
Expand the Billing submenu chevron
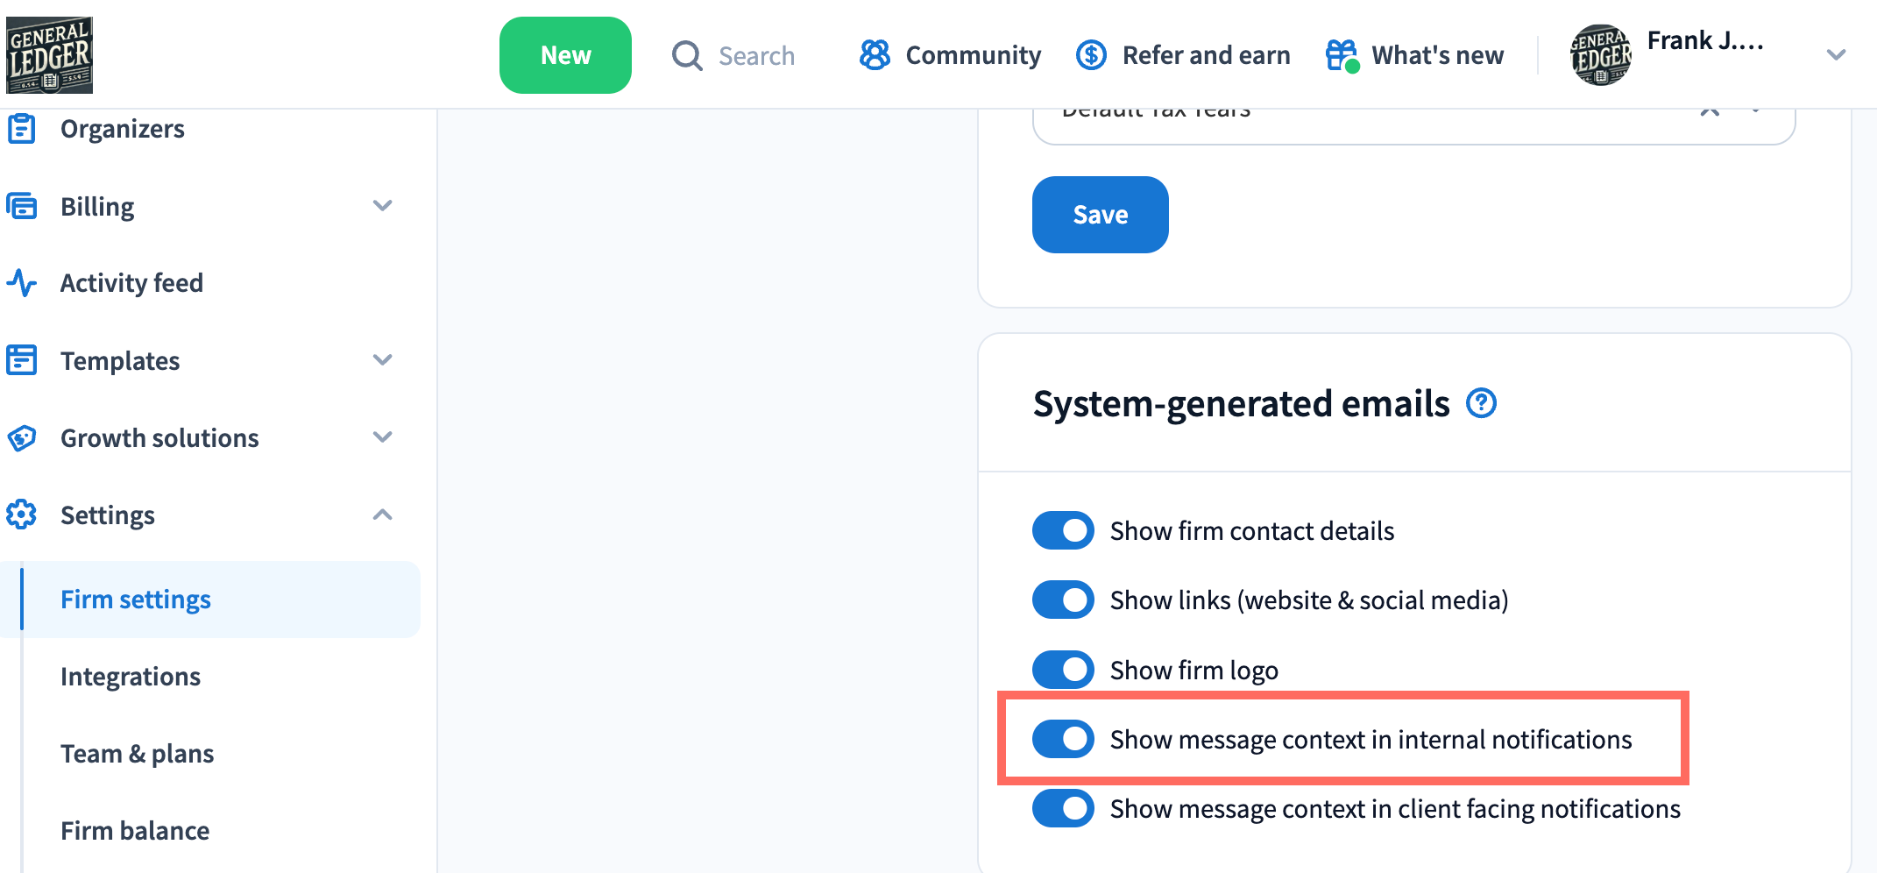pos(382,206)
